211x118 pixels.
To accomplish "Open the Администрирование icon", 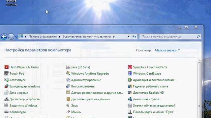I will coord(68,80).
